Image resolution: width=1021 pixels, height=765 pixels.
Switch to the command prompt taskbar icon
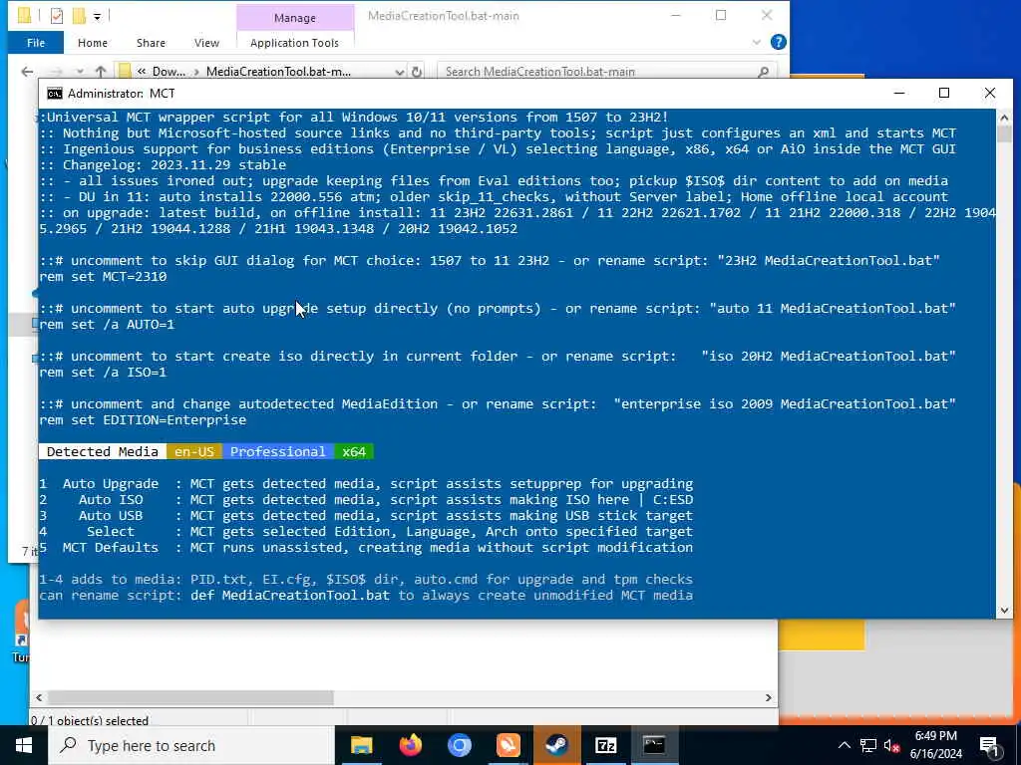click(654, 745)
